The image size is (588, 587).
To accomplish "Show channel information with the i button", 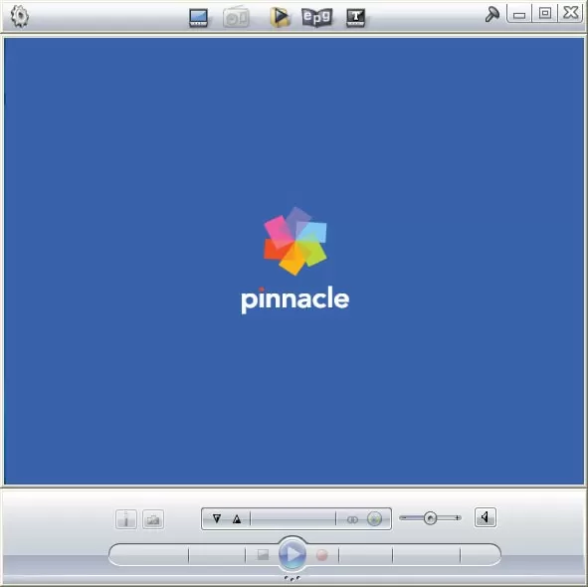I will click(x=126, y=519).
